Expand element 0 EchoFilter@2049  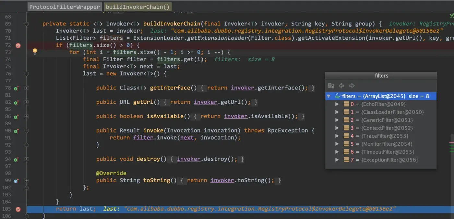(337, 104)
